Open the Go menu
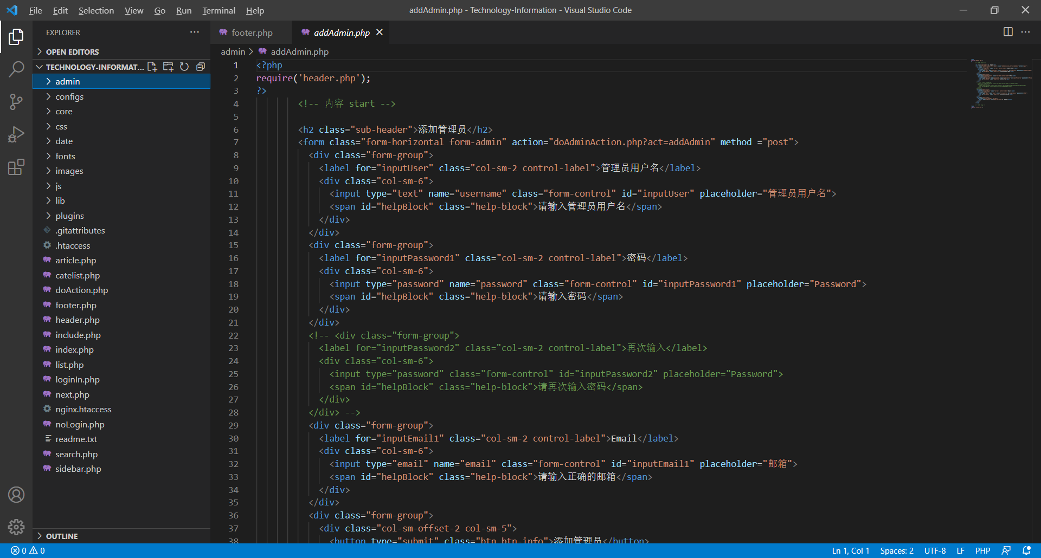 click(x=159, y=10)
